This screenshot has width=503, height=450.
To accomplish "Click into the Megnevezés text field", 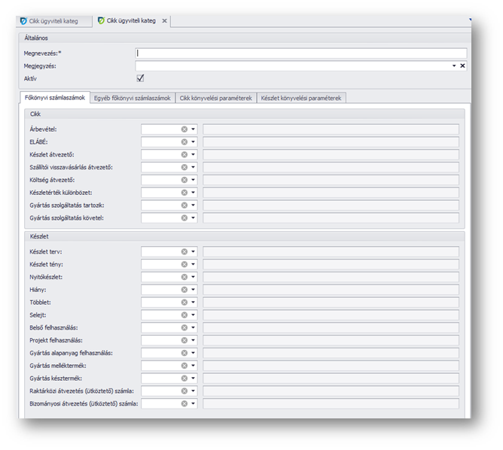I will (300, 53).
